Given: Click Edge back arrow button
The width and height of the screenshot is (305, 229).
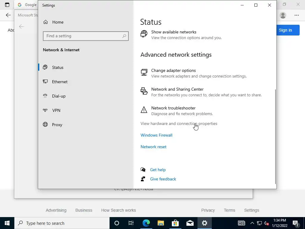Looking at the screenshot, I should coord(8,15).
